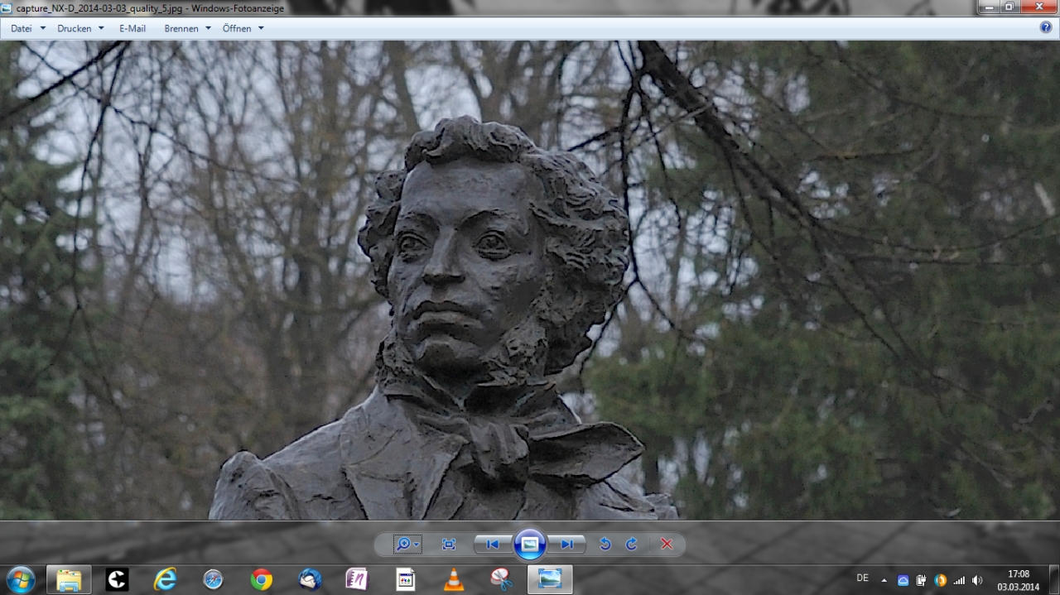Open the zoom magnifier control
The image size is (1060, 595).
click(x=407, y=544)
